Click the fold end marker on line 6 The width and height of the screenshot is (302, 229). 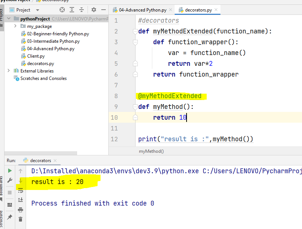[x=135, y=74]
